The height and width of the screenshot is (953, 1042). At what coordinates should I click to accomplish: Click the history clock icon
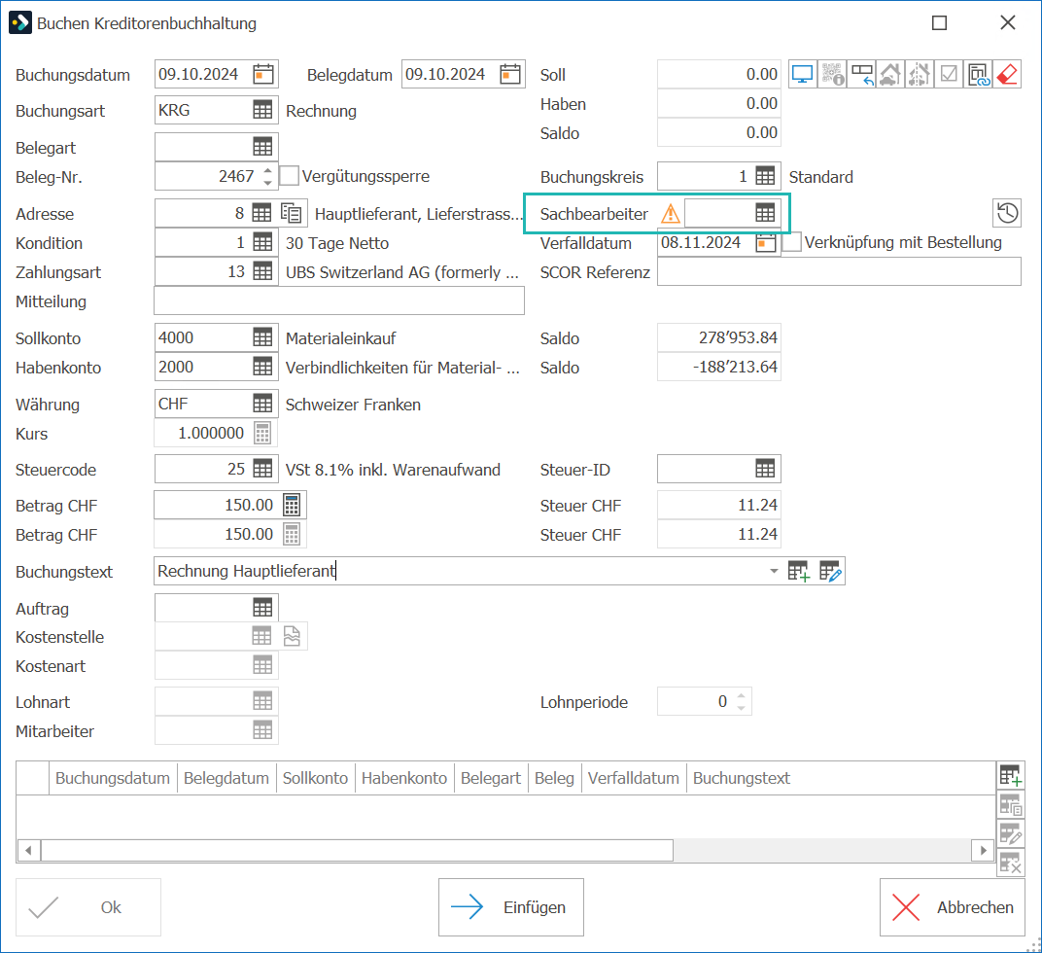[x=1007, y=213]
